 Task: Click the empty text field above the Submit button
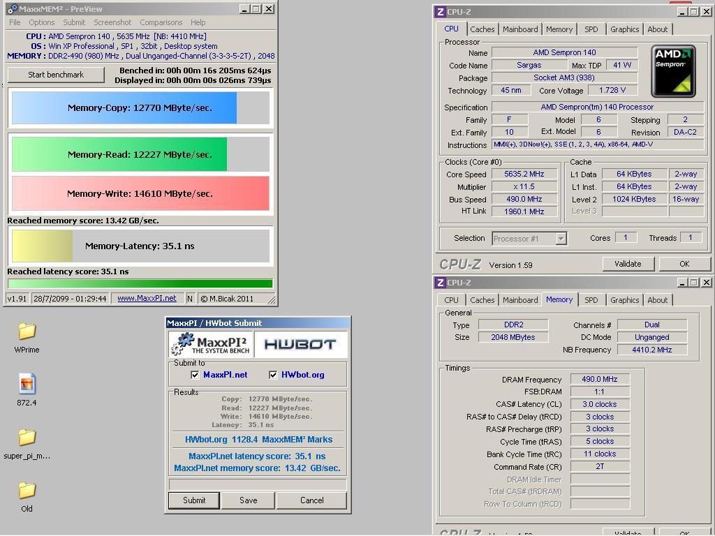click(x=258, y=484)
